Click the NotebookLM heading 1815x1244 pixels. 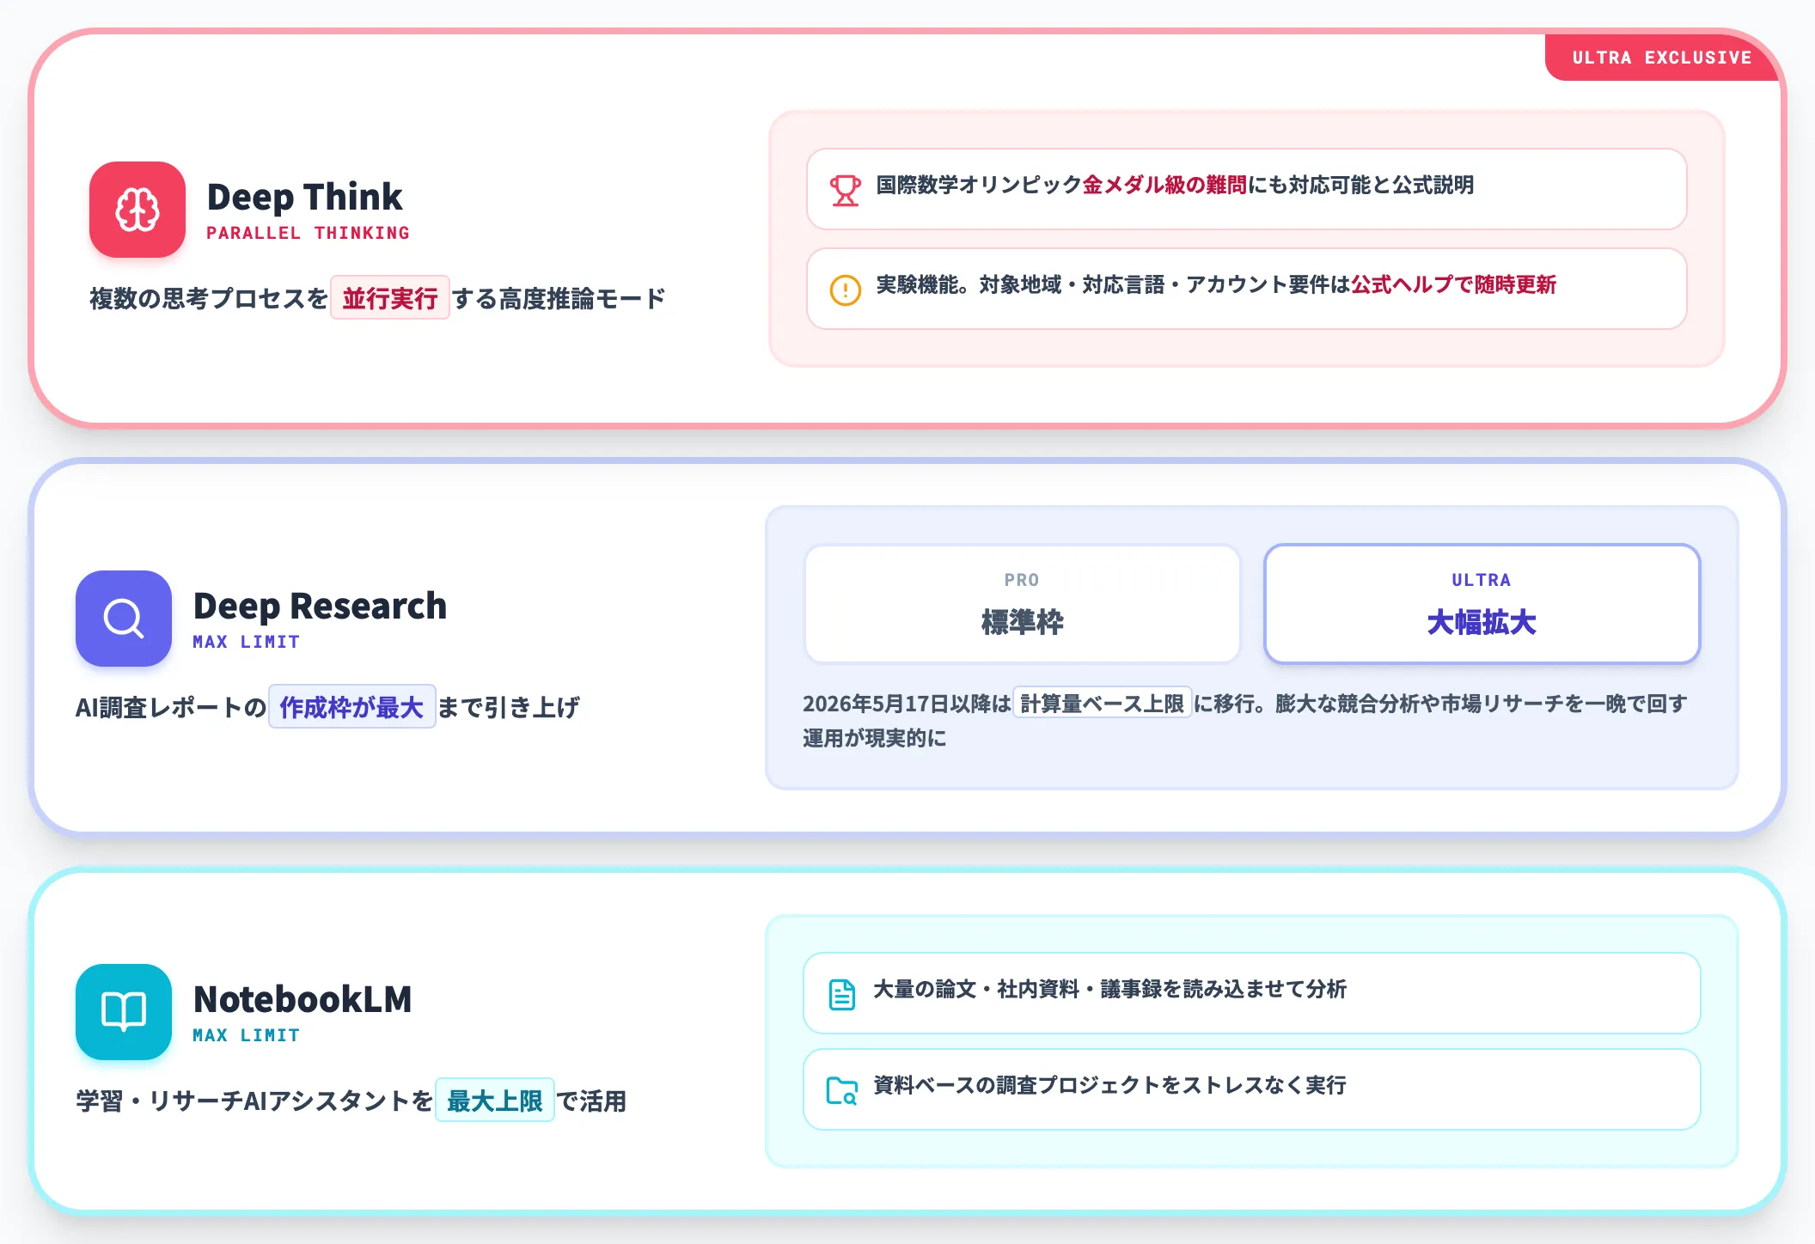pyautogui.click(x=302, y=999)
